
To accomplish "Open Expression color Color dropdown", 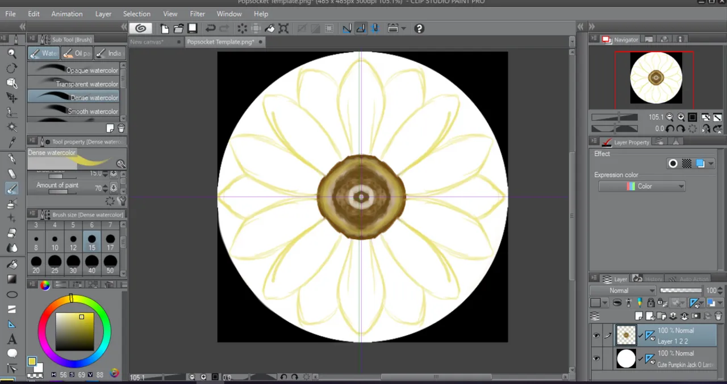I will click(641, 186).
